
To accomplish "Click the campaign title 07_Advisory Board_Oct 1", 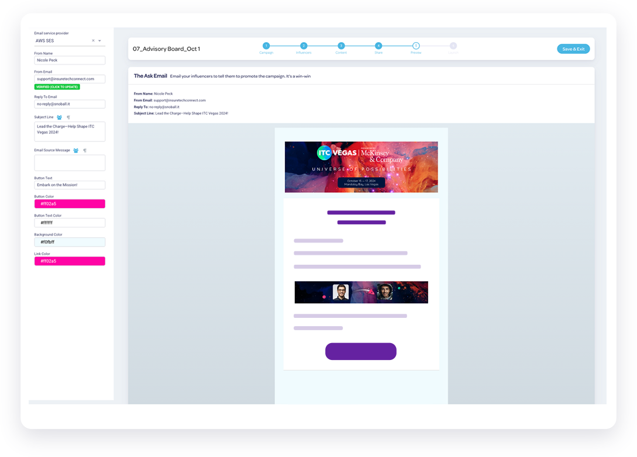I will coord(166,49).
